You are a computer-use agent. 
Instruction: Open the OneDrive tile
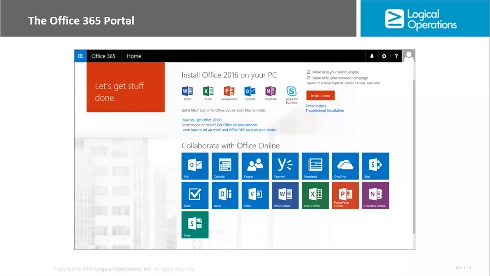[345, 166]
